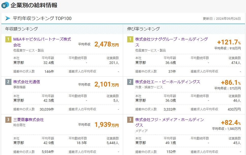The image size is (246, 155).
Task: Click the blue arrow icon before 平均年収ランキング
Action: (8, 18)
